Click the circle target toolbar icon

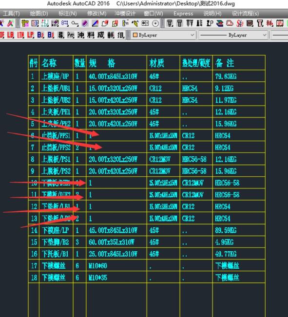pyautogui.click(x=155, y=23)
